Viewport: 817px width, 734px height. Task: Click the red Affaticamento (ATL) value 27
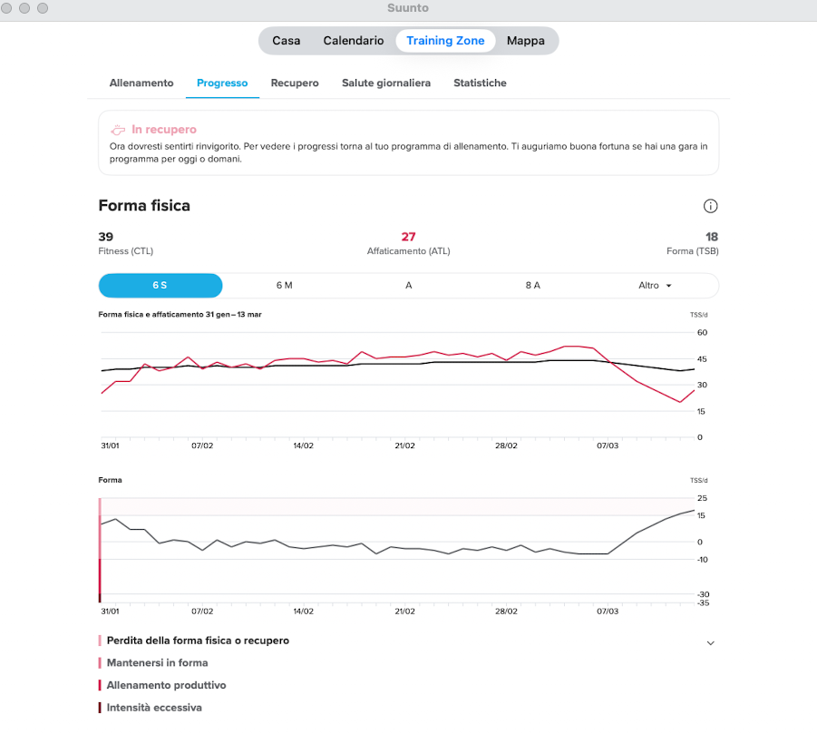tap(408, 237)
